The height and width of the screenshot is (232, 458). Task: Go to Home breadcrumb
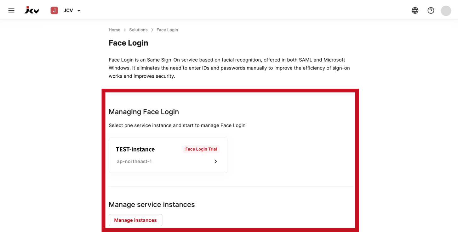[x=114, y=30]
